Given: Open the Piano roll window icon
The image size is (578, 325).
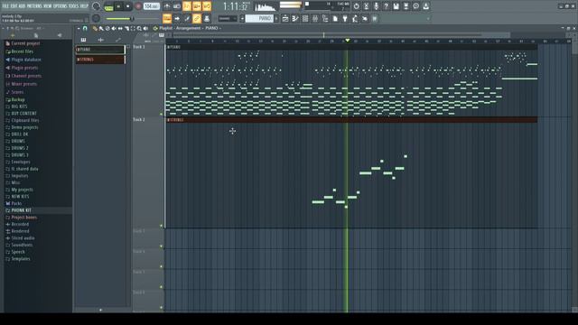Looking at the screenshot, I should (x=295, y=18).
